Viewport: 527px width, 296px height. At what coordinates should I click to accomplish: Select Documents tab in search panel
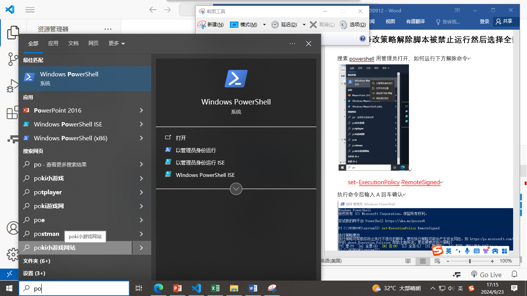(x=73, y=44)
